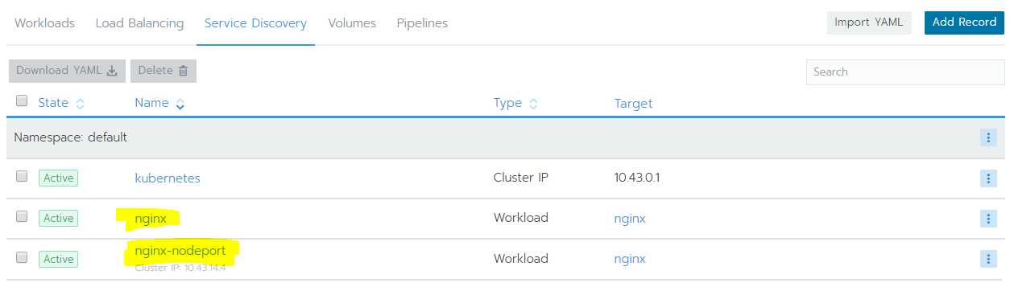Click the Download YAML button
Viewport: 1010px width, 291px height.
coord(67,71)
